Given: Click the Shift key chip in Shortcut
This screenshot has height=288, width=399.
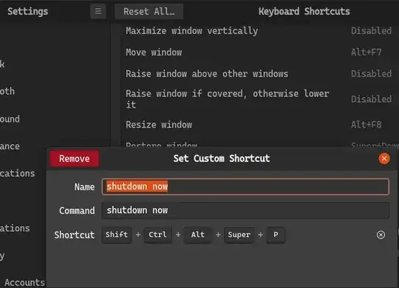Looking at the screenshot, I should click(117, 235).
